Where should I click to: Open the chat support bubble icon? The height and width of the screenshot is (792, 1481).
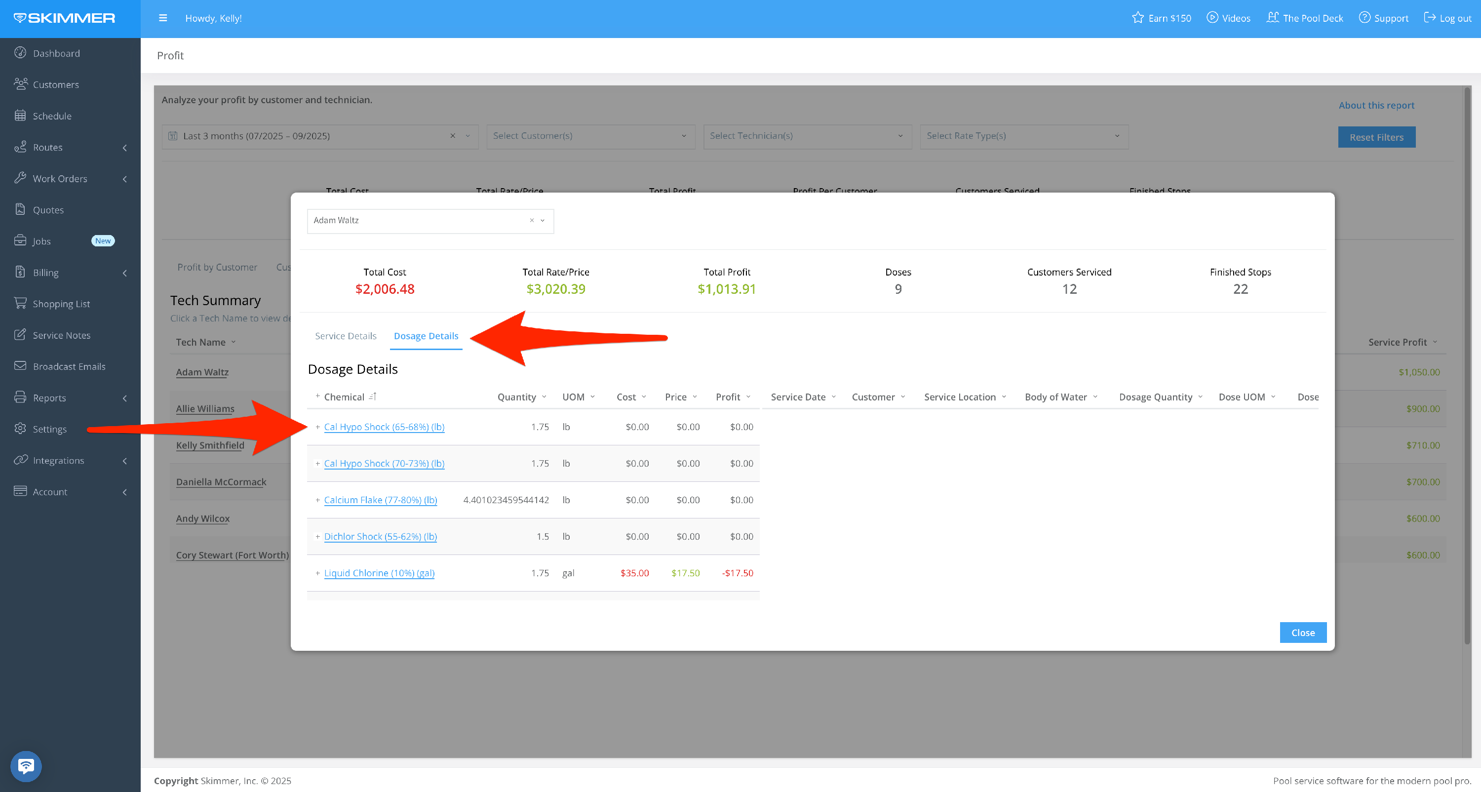[26, 766]
